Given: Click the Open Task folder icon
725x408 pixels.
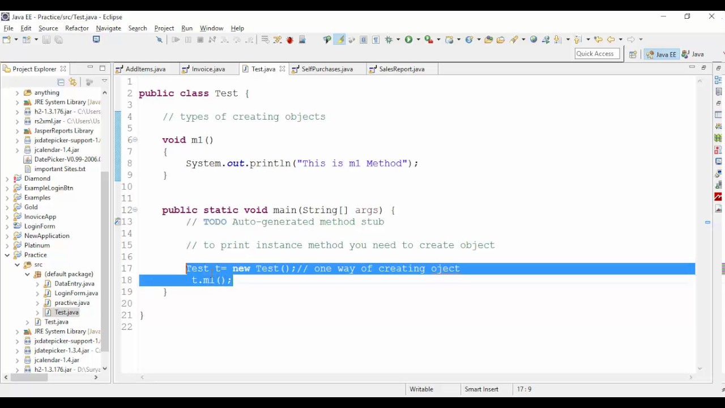Looking at the screenshot, I should (501, 40).
